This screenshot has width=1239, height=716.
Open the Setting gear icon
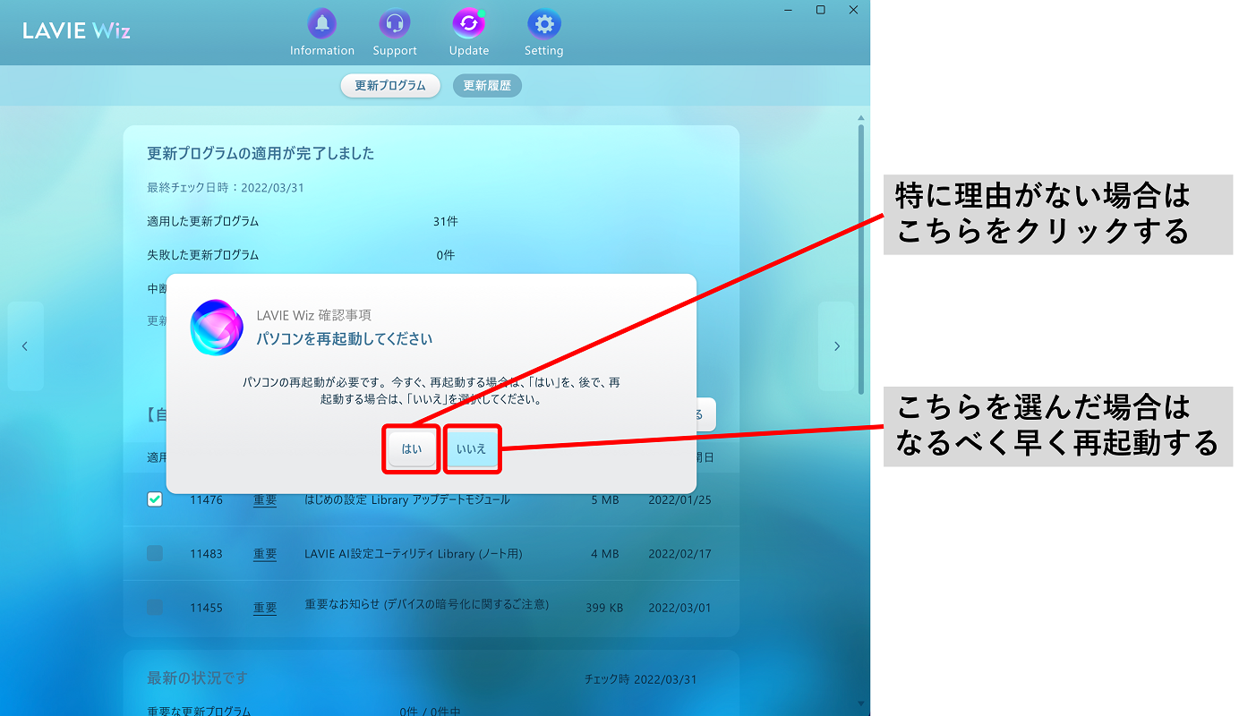[x=543, y=24]
